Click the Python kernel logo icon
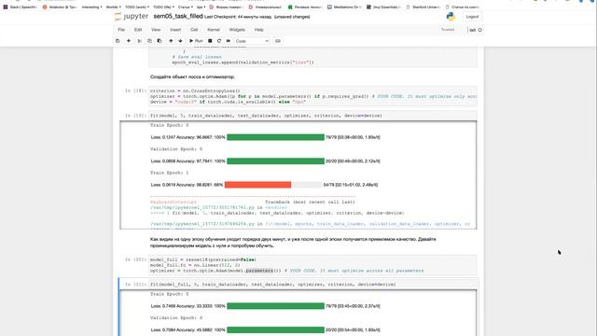The height and width of the screenshot is (336, 597). [x=451, y=17]
